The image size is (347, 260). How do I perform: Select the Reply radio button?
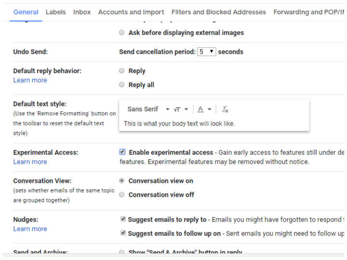coord(121,71)
